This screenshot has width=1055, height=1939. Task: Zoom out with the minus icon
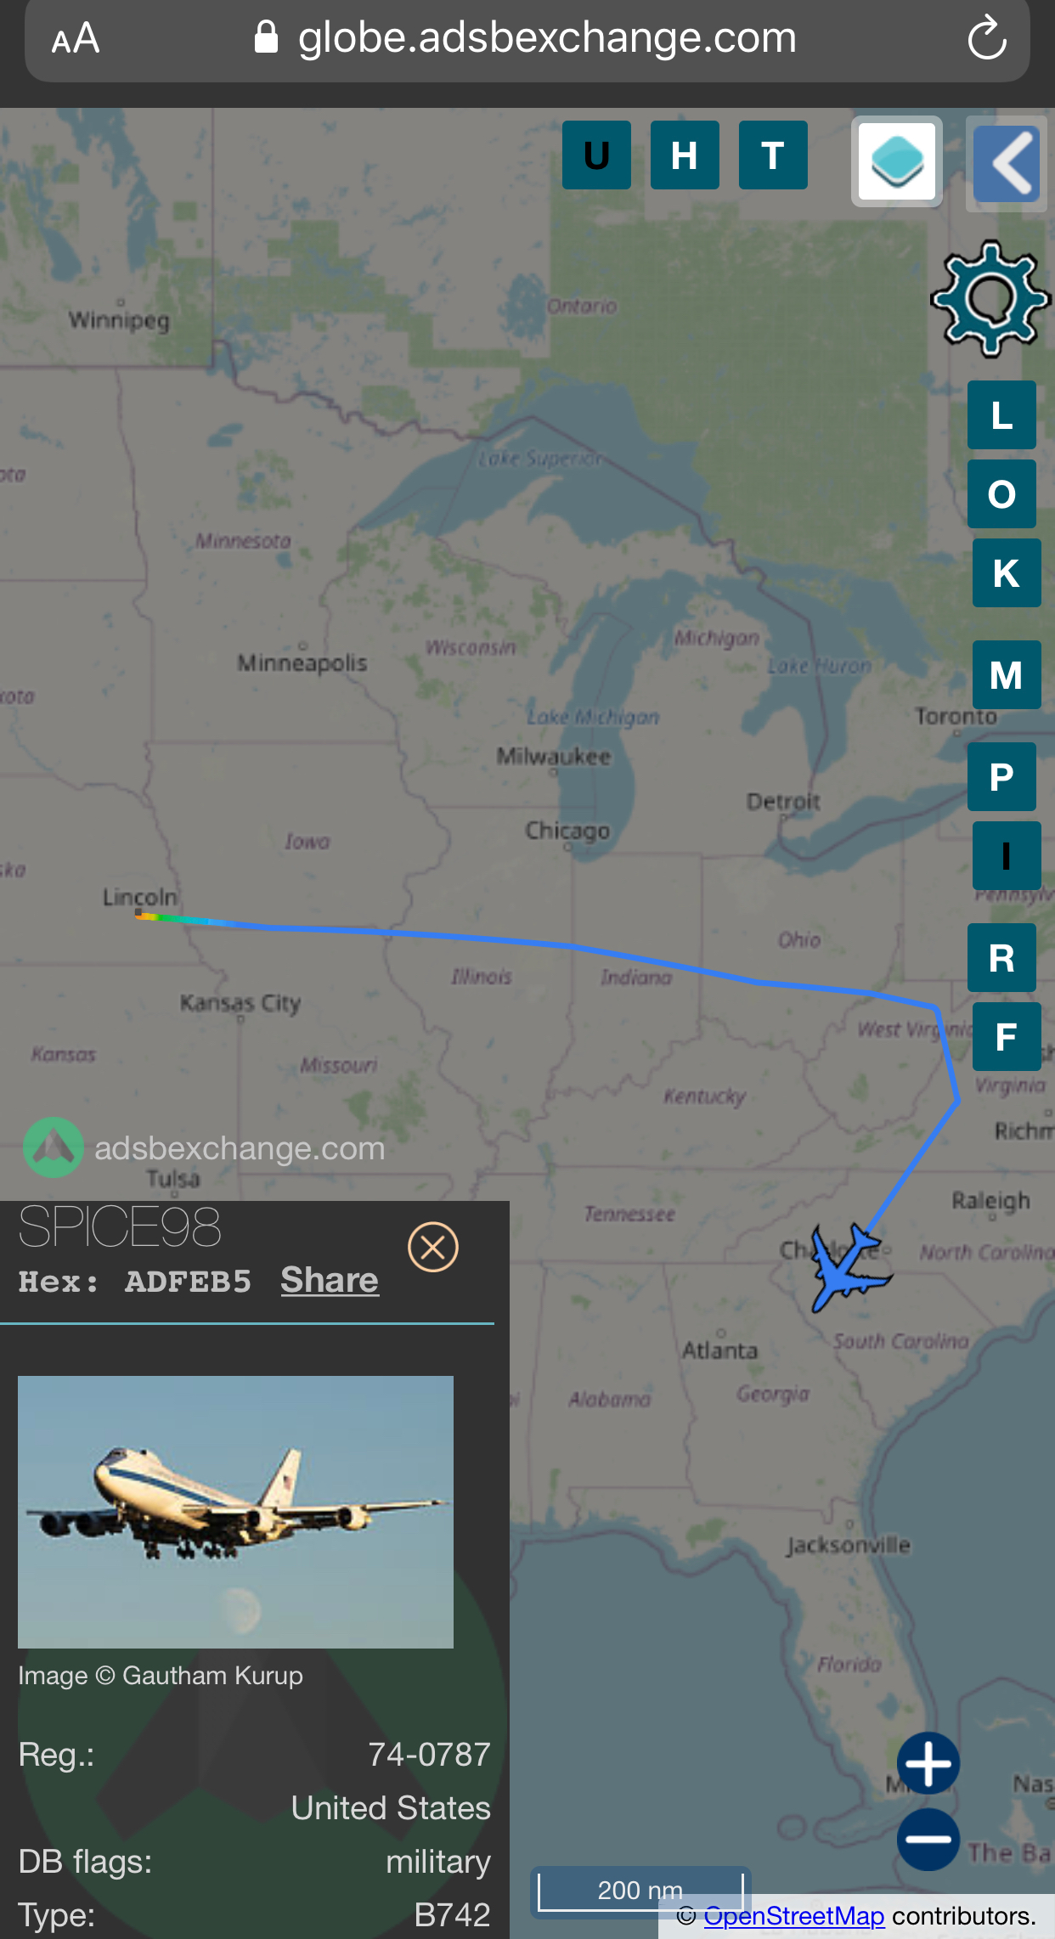click(x=928, y=1839)
